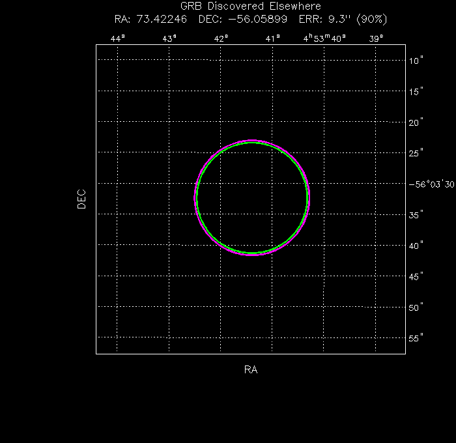Click the 25" declination tick label

[x=416, y=153]
